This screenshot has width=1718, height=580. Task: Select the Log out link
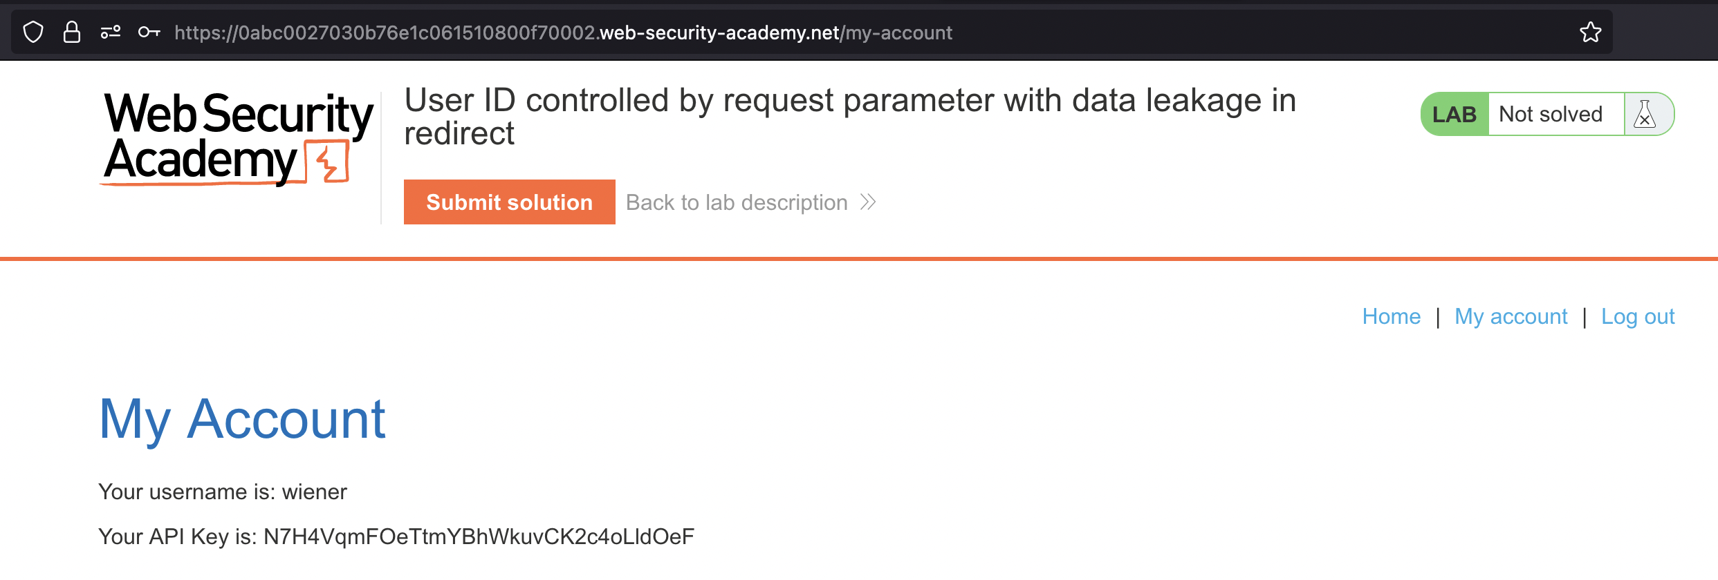pos(1638,317)
